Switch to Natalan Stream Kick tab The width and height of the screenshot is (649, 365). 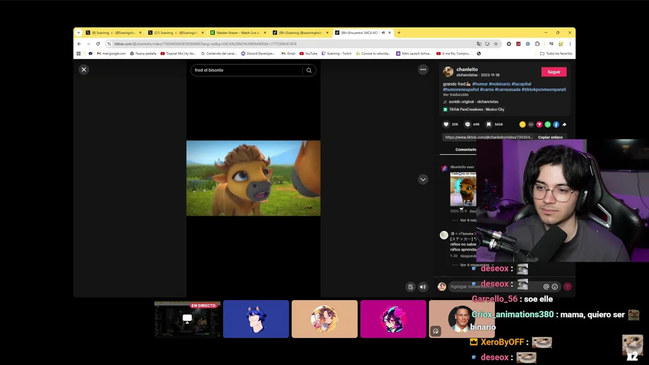tap(237, 32)
